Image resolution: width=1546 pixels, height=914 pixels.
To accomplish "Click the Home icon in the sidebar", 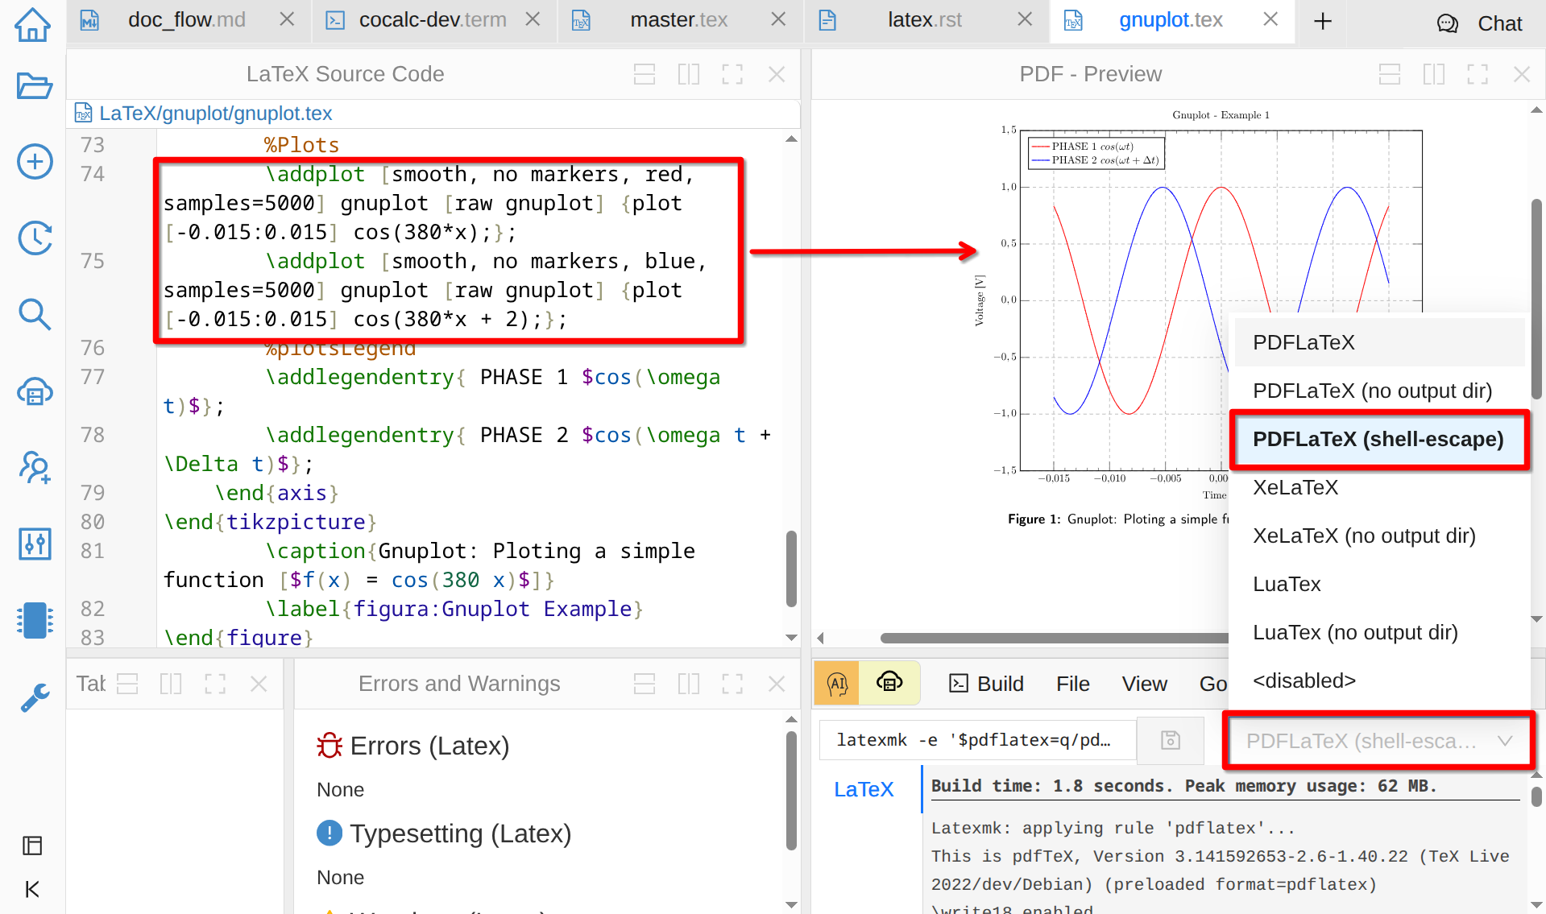I will (33, 24).
